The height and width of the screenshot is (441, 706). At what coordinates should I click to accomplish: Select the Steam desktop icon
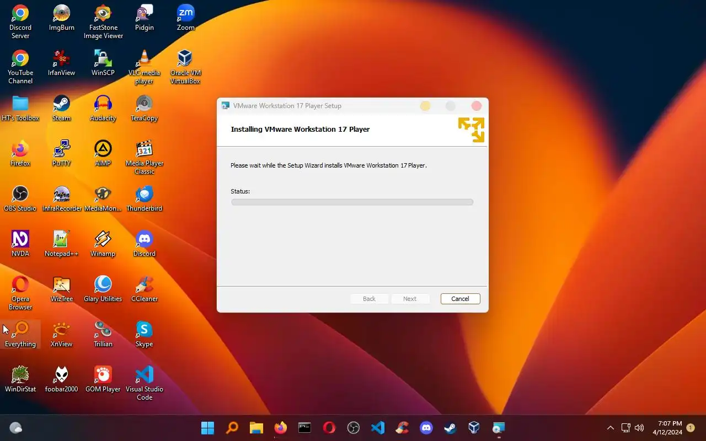[x=61, y=108]
